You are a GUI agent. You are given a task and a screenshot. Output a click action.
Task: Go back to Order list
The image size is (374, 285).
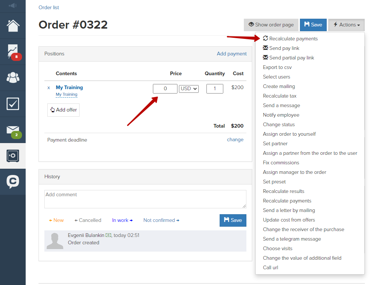point(49,7)
